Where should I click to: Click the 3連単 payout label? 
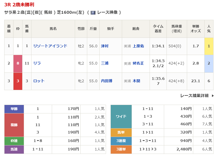click(121, 149)
